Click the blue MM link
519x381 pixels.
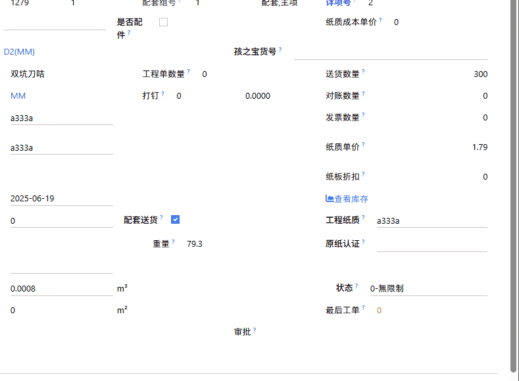click(18, 96)
